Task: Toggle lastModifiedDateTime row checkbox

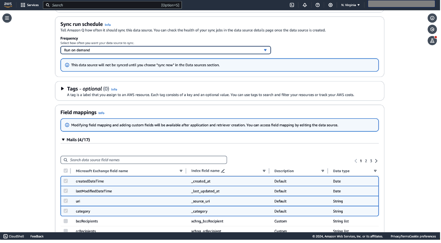Action: [66, 191]
